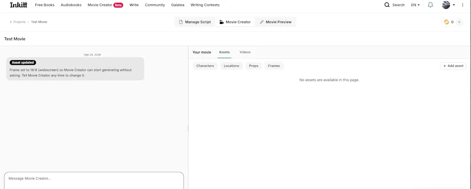Expand the EN language dropdown
This screenshot has height=189, width=471.
[x=415, y=5]
